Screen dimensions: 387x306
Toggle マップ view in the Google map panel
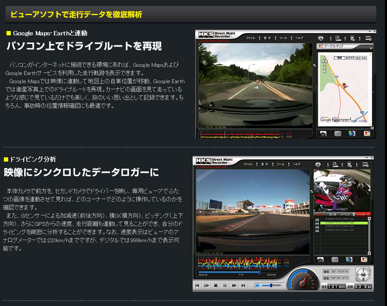click(339, 57)
